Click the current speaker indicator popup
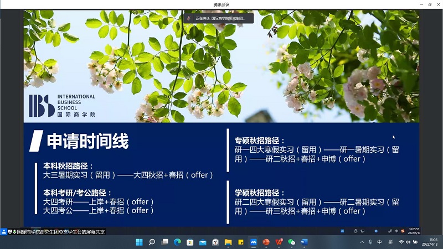The height and width of the screenshot is (249, 443). tap(219, 18)
